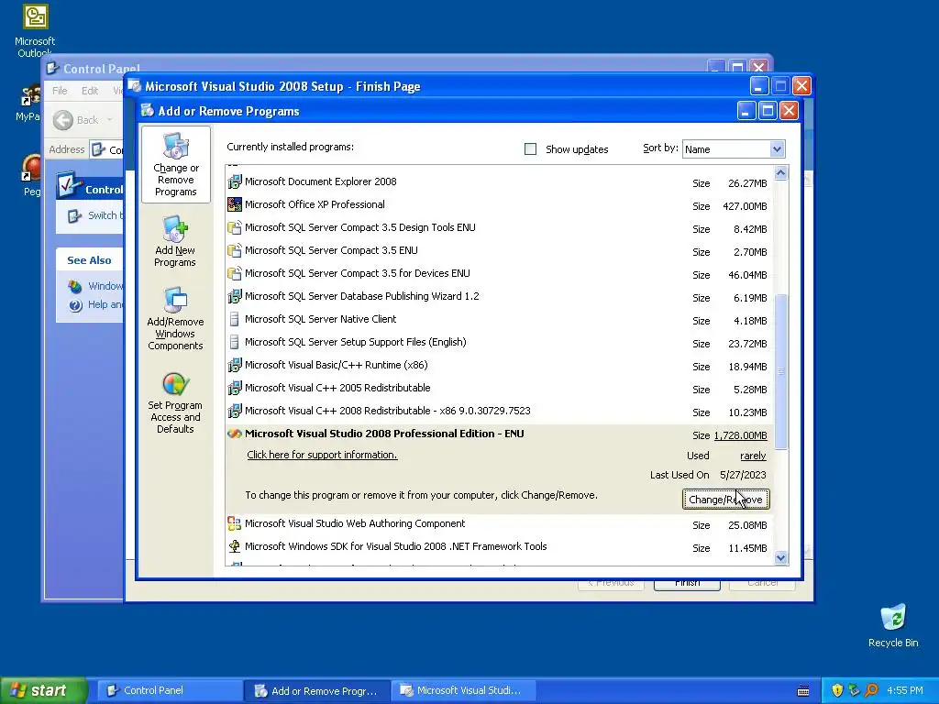Viewport: 939px width, 704px height.
Task: Switch to Add or Remove Programs taskbar button
Action: click(317, 690)
